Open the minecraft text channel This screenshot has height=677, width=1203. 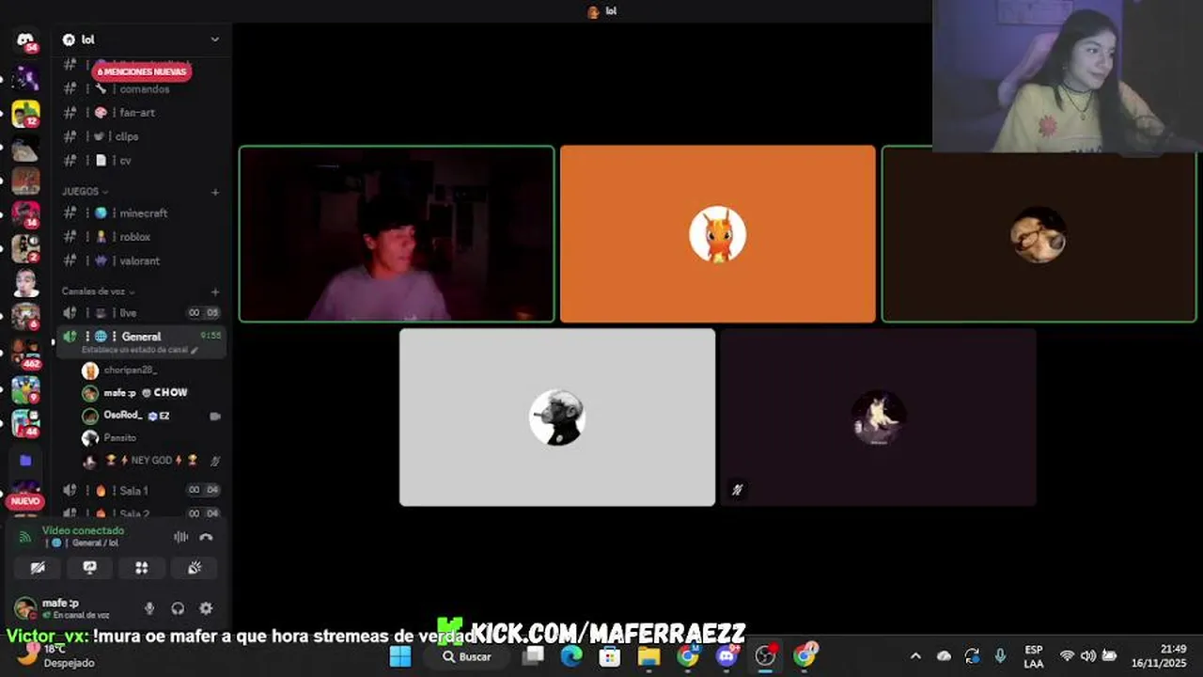142,213
